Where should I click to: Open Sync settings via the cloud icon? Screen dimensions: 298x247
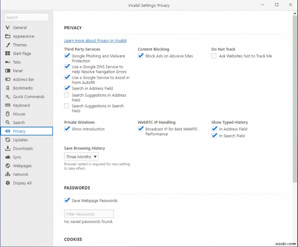point(8,157)
